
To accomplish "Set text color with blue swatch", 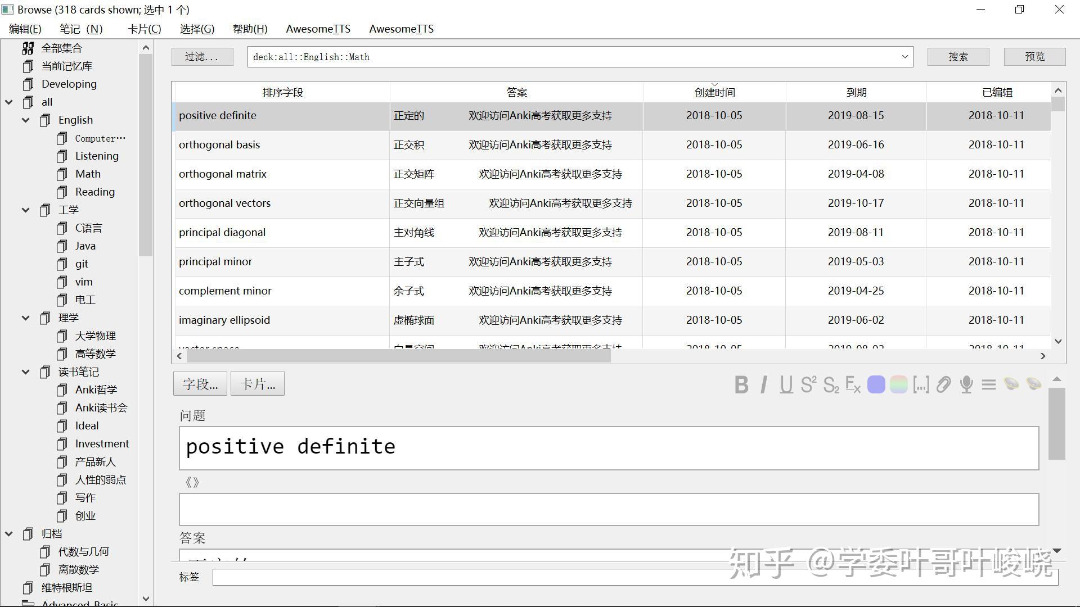I will click(x=876, y=384).
